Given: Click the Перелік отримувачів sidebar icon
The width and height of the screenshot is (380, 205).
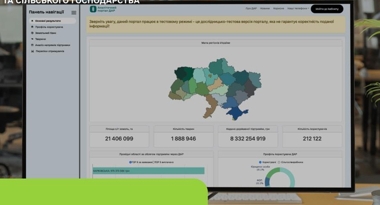Looking at the screenshot, I should [x=32, y=51].
